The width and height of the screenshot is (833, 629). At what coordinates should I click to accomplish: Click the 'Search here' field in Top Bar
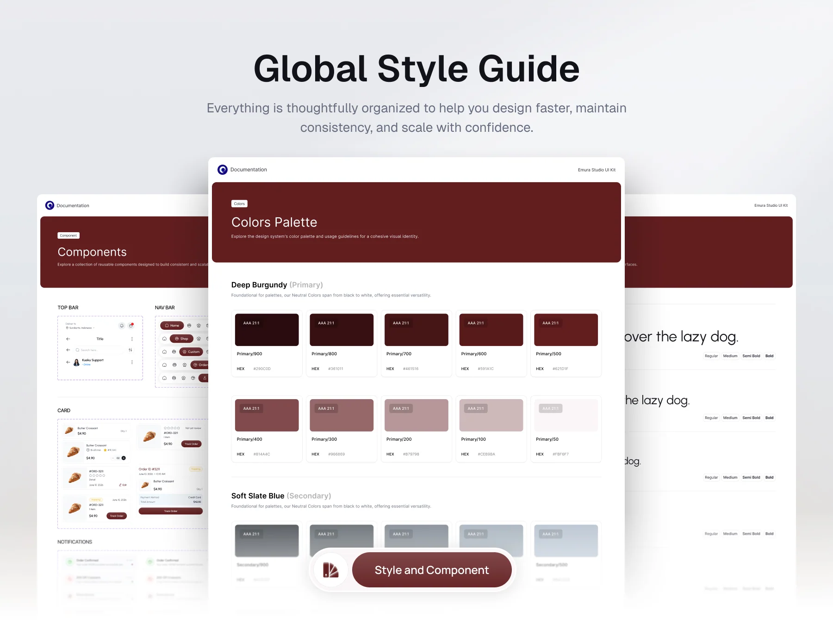tap(99, 350)
